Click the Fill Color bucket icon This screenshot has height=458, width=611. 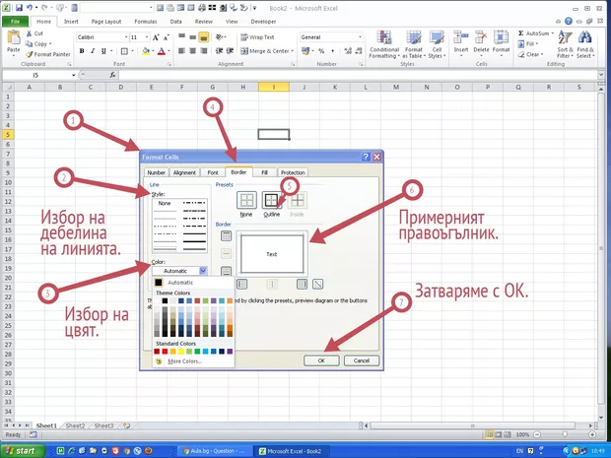(x=146, y=51)
